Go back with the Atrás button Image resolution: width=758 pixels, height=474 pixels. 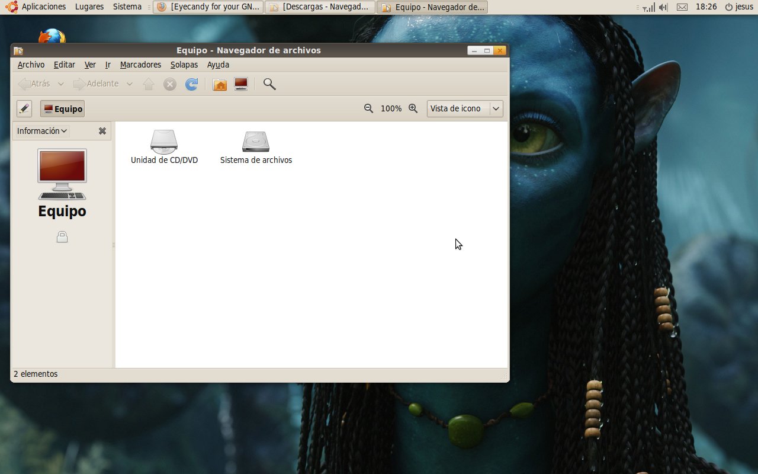pyautogui.click(x=34, y=84)
